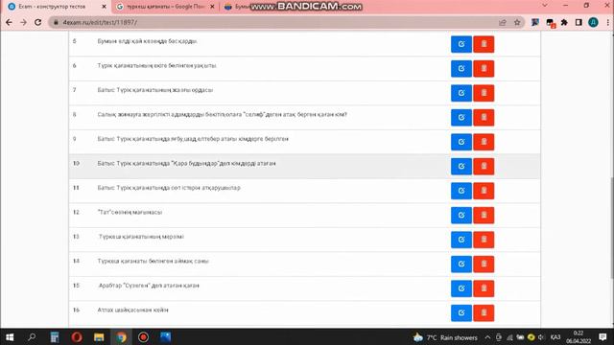Viewport: 614px width, 345px height.
Task: Edit question 14 with blue pencil button
Action: click(x=461, y=264)
